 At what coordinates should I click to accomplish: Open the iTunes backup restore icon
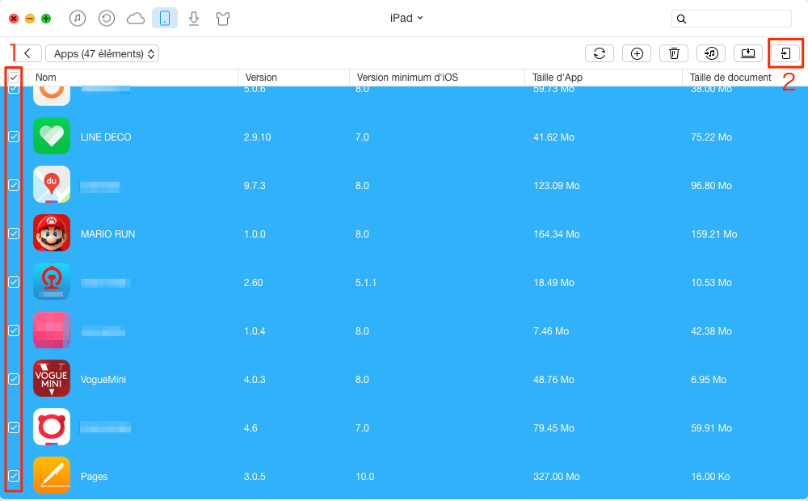[x=106, y=19]
